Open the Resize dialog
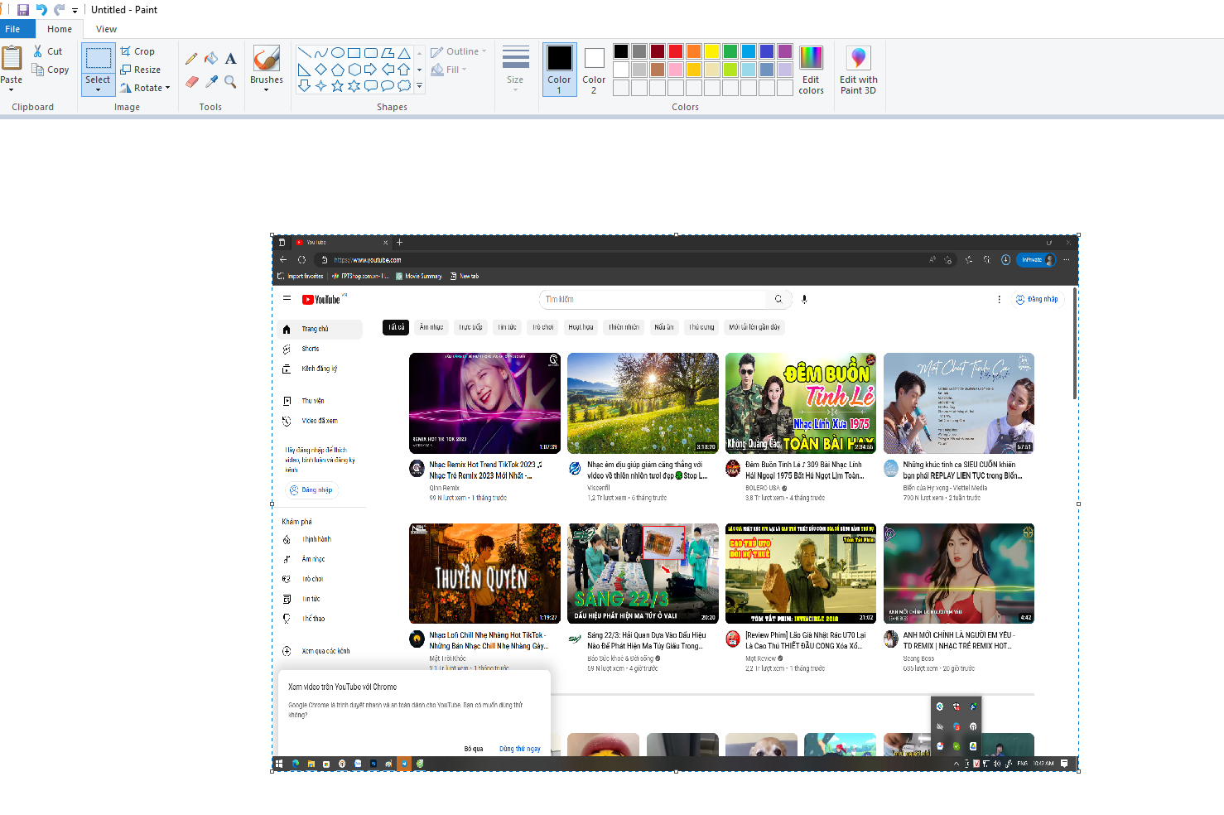Image resolution: width=1224 pixels, height=815 pixels. (x=140, y=70)
